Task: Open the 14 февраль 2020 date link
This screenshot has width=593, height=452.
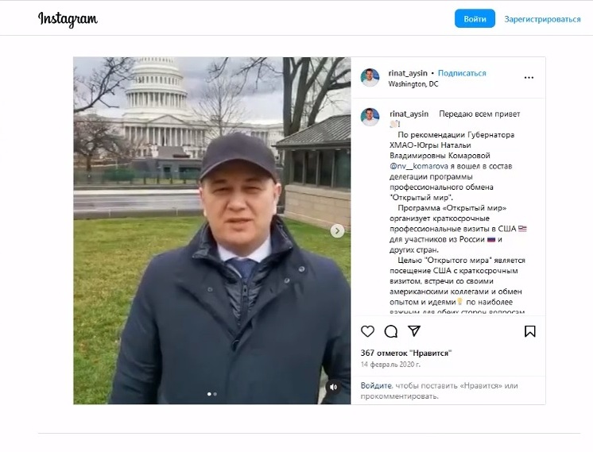Action: (x=390, y=365)
